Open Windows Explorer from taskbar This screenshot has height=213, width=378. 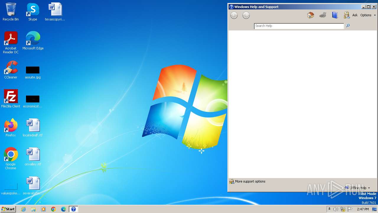(33, 209)
